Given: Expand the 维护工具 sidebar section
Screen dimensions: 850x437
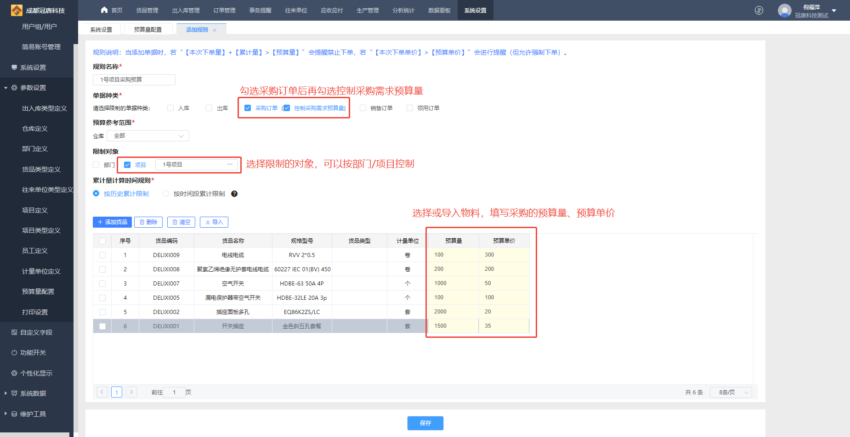Looking at the screenshot, I should (6, 414).
